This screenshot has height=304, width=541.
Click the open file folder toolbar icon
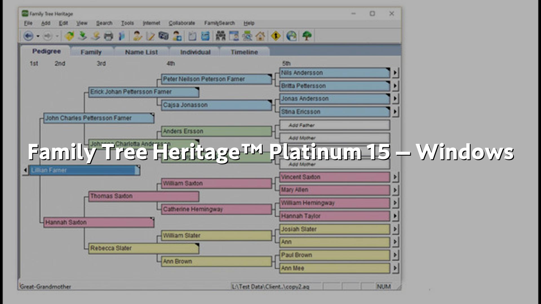point(69,36)
